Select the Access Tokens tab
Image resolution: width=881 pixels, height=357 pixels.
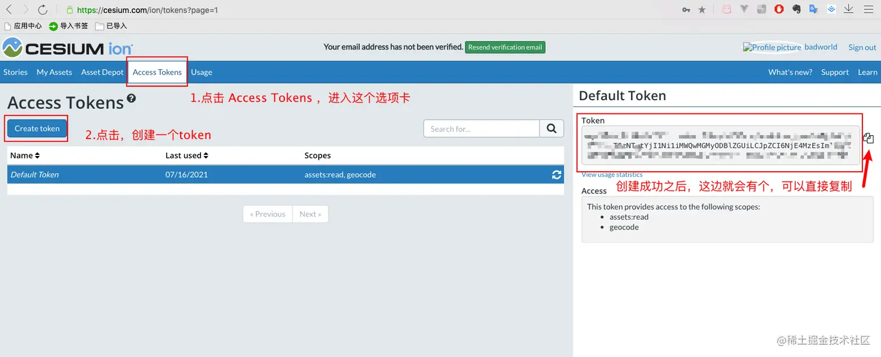click(x=157, y=72)
